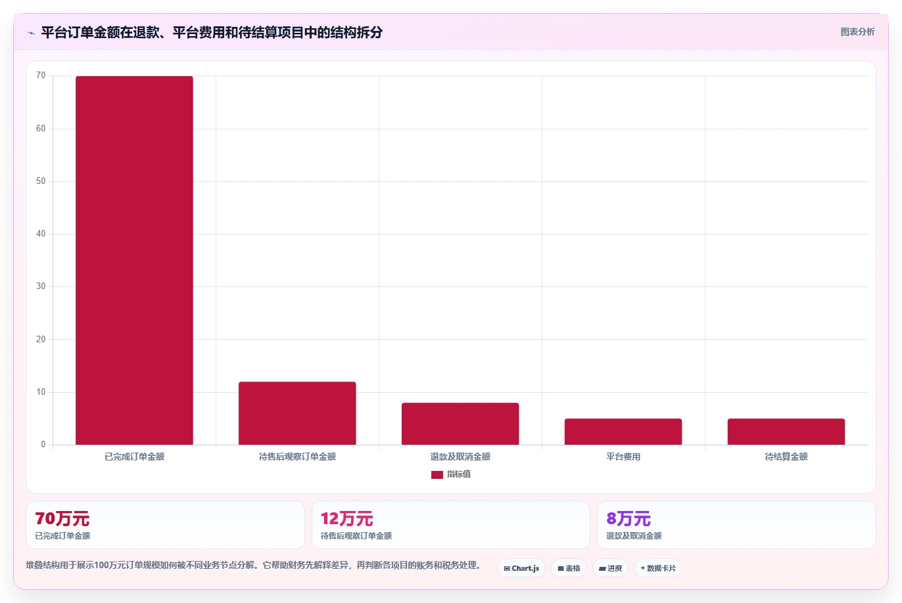The height and width of the screenshot is (603, 902).
Task: Open the 70万元 已完成订单金额 card
Action: 165,525
